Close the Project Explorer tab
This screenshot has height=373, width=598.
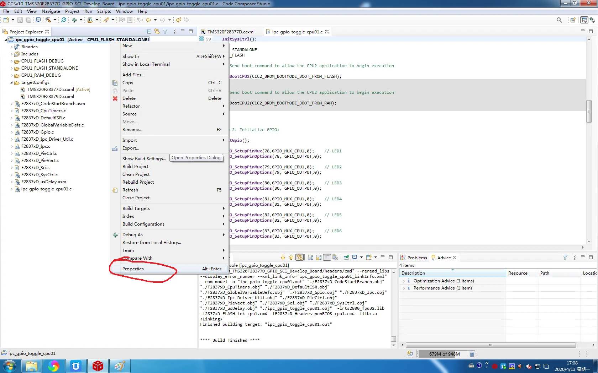click(47, 32)
